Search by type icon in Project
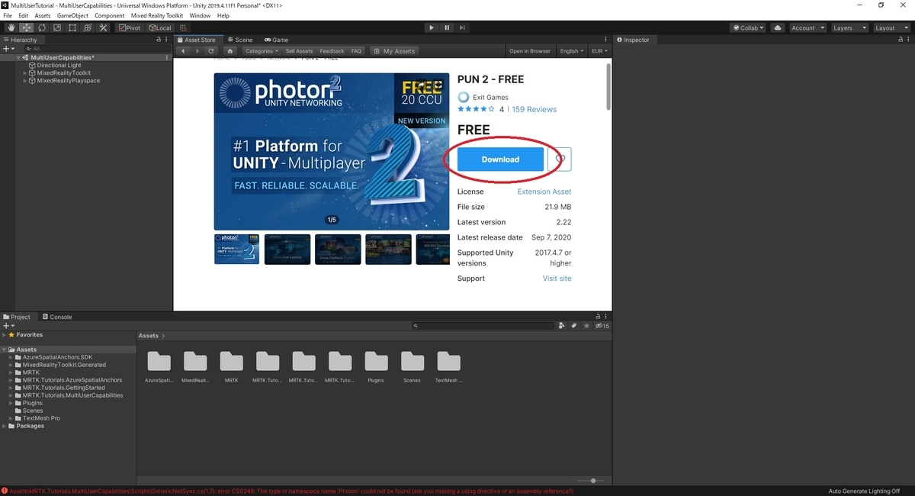The width and height of the screenshot is (915, 496). 563,326
